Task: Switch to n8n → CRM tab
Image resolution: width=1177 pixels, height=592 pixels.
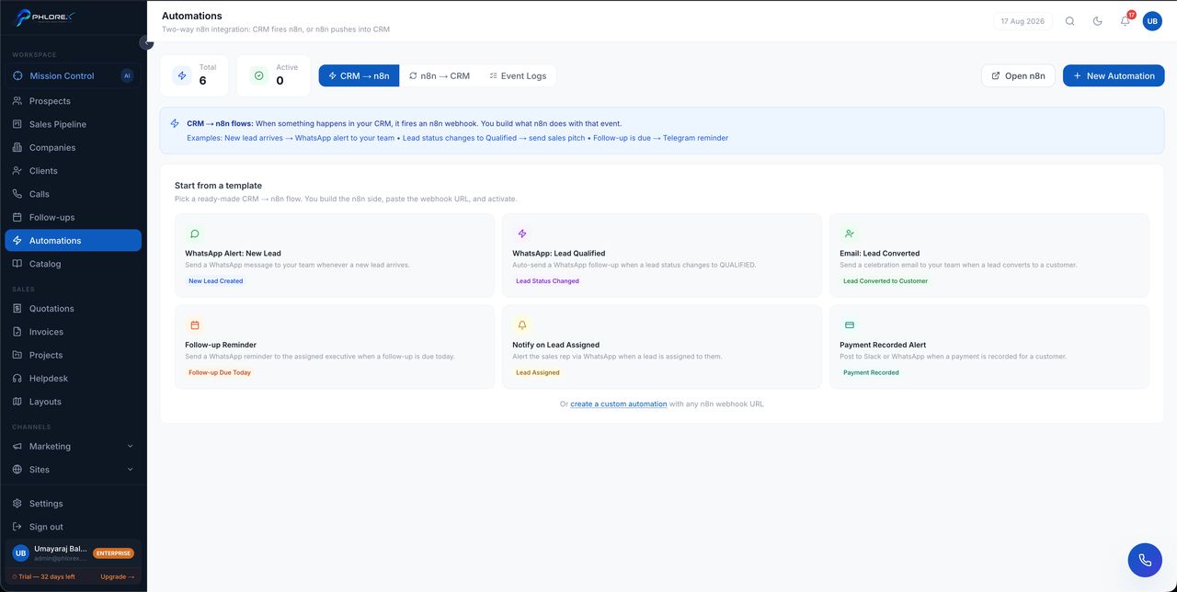Action: [x=440, y=76]
